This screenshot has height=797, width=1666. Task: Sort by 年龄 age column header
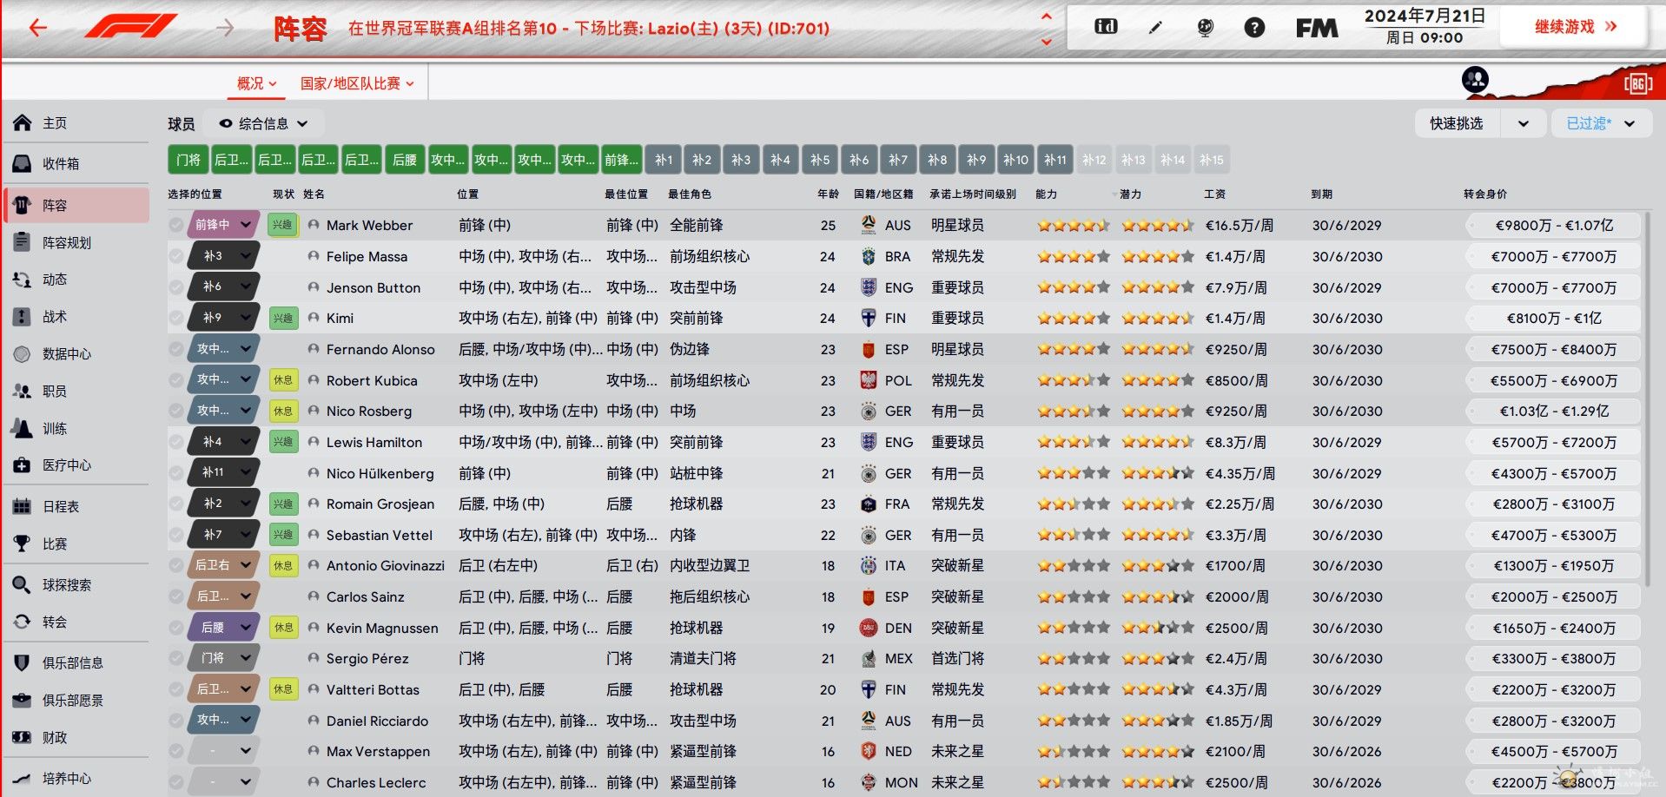pyautogui.click(x=828, y=194)
